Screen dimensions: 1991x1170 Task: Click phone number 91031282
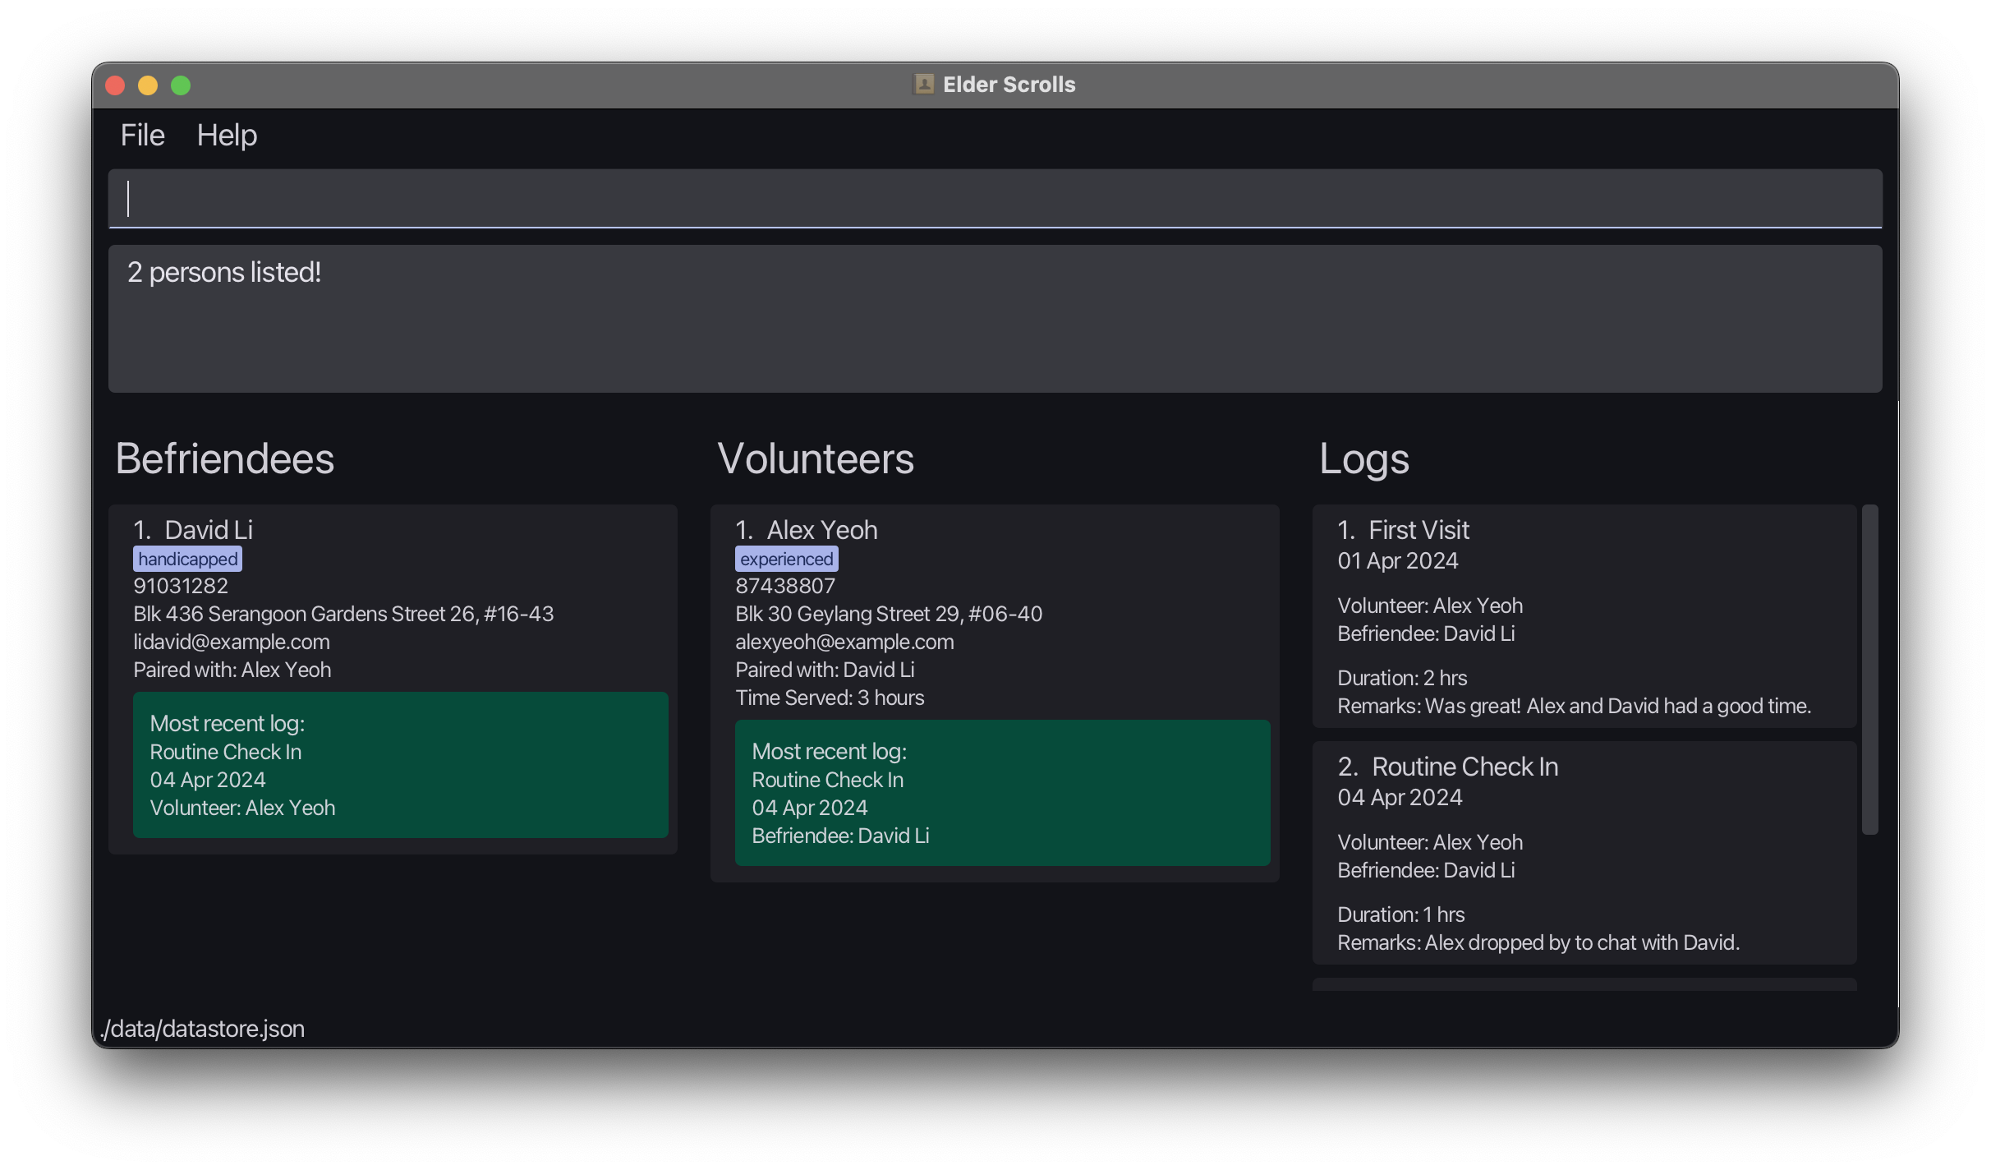click(x=181, y=586)
